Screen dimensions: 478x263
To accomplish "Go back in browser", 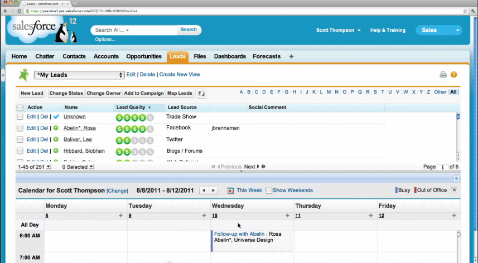I will pos(6,11).
